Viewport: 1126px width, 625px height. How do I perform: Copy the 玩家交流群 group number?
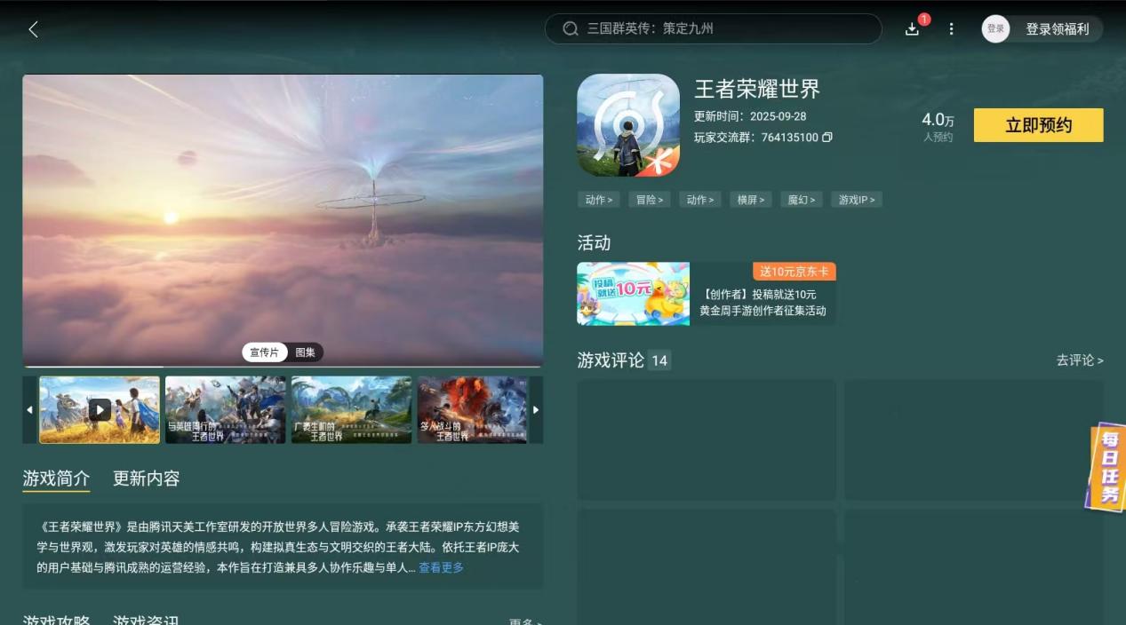[x=827, y=138]
